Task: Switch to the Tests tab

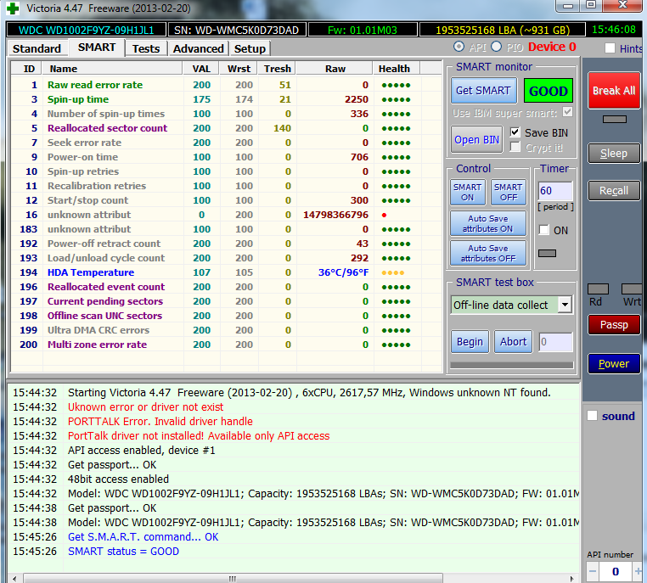Action: (x=146, y=48)
